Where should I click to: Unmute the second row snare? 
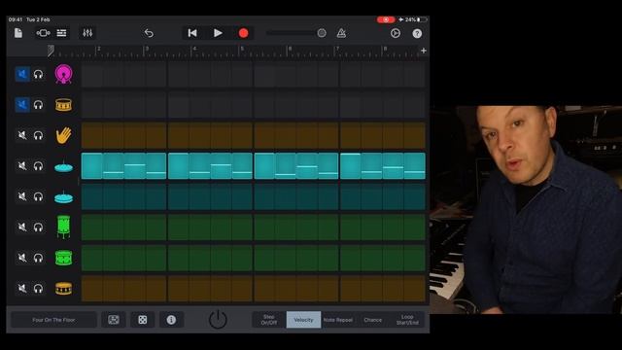22,105
